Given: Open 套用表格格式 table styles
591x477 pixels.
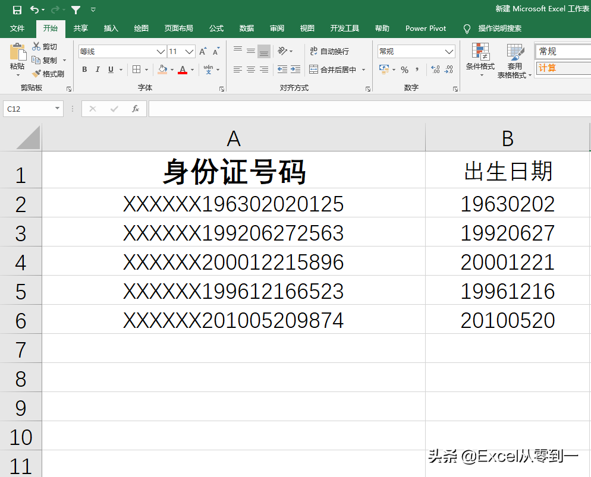Looking at the screenshot, I should tap(514, 61).
